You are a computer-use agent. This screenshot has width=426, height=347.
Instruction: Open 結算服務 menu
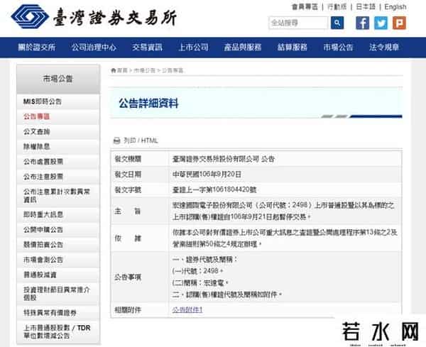click(293, 48)
